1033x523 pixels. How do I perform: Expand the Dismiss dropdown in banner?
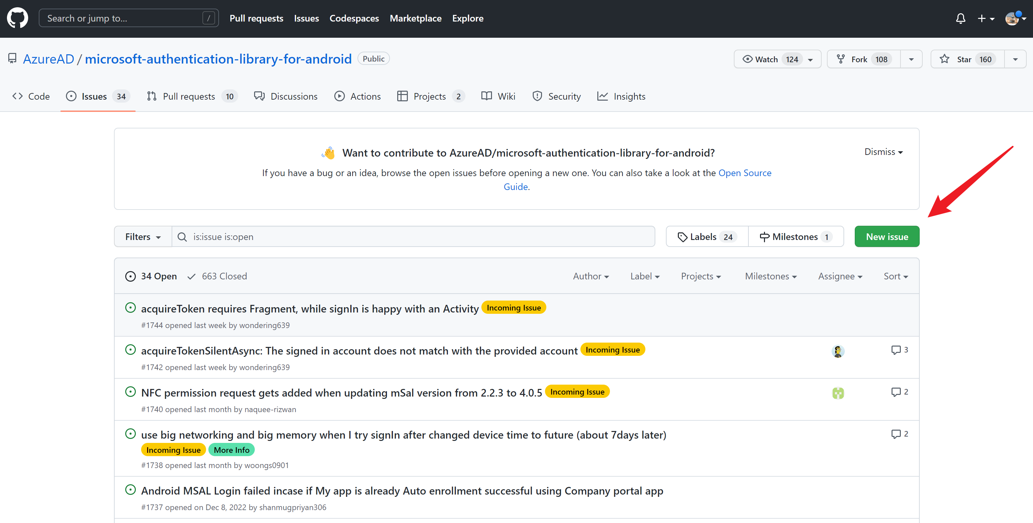883,152
